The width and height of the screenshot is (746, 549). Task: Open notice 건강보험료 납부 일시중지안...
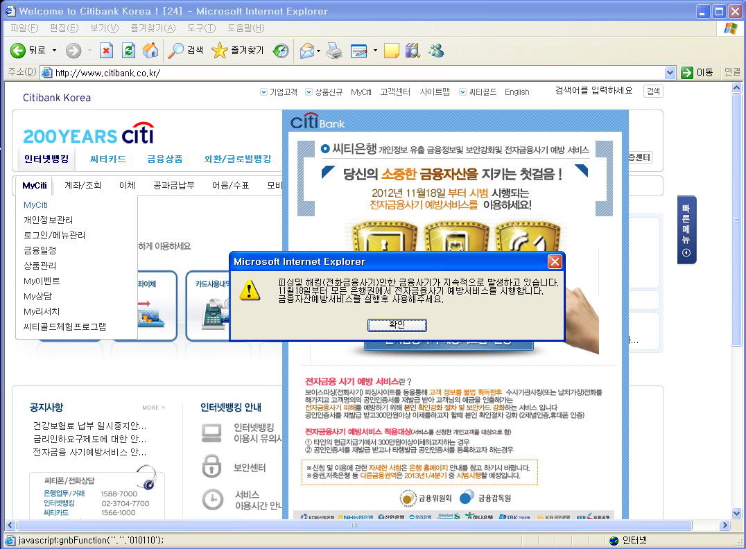tap(89, 426)
